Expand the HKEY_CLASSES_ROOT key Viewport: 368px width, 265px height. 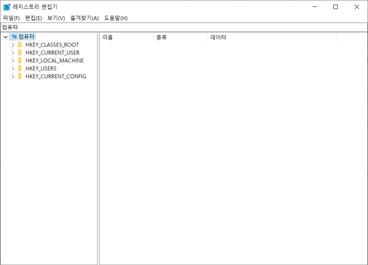point(13,45)
